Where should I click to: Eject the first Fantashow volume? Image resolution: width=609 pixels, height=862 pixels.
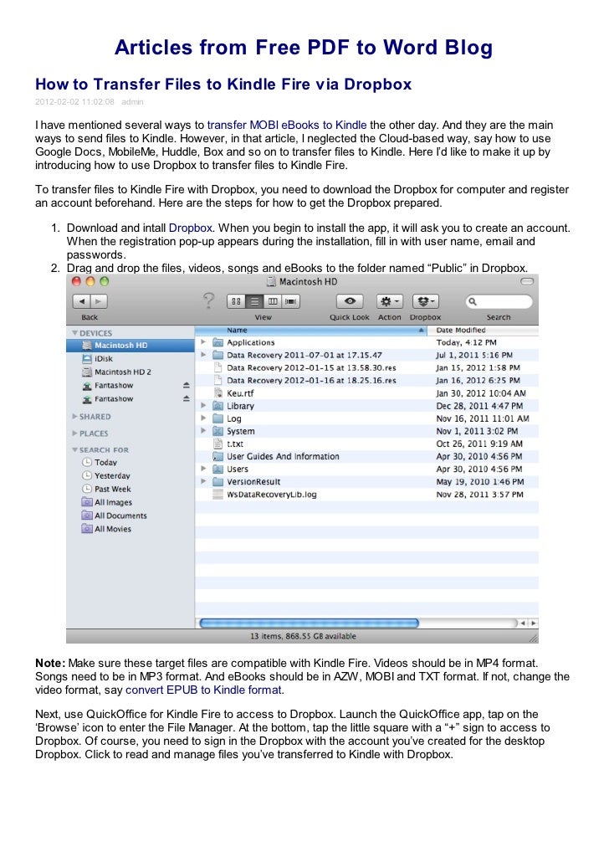point(187,385)
